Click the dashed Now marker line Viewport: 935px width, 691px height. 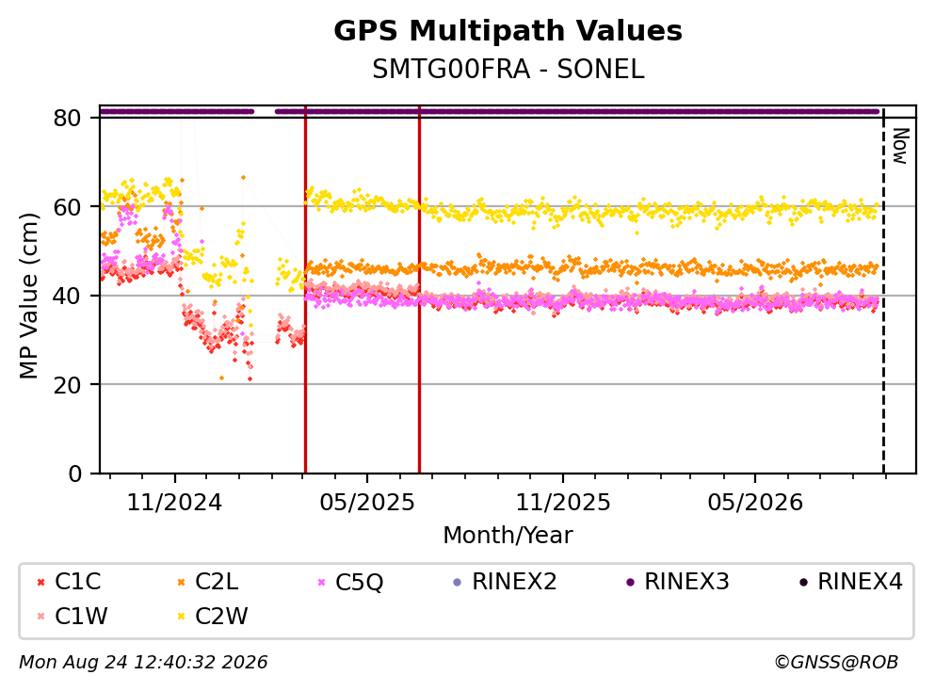click(883, 289)
